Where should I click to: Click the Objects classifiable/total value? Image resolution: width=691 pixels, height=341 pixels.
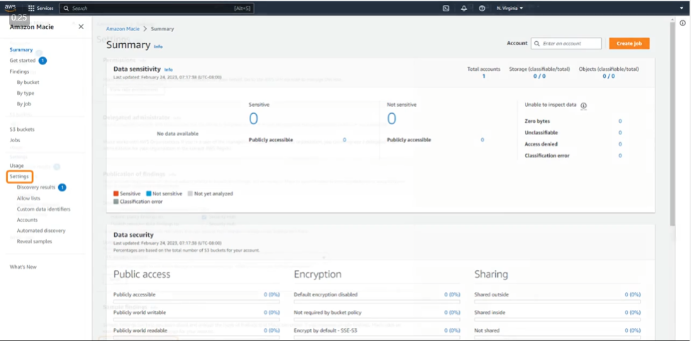609,76
